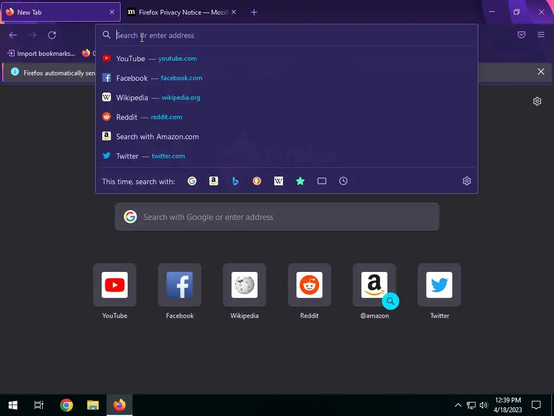
Task: Open Task View on taskbar
Action: (x=39, y=405)
